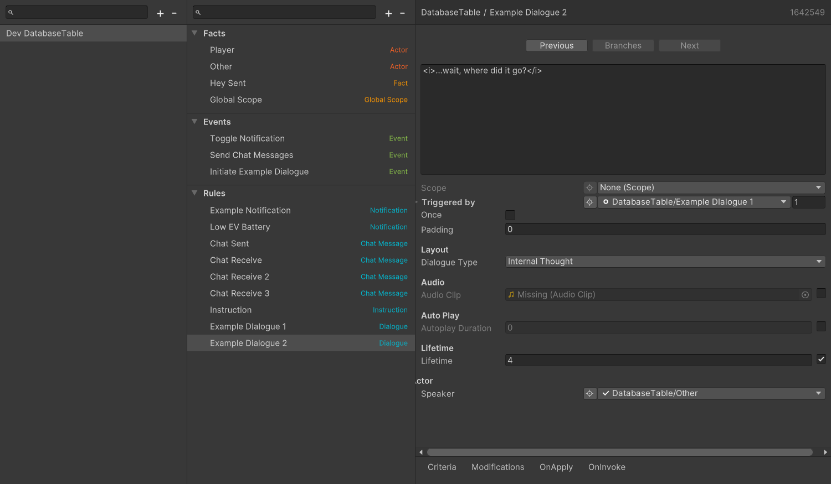Click the horizontal scrollbar left arrow
831x484 pixels.
(x=421, y=452)
